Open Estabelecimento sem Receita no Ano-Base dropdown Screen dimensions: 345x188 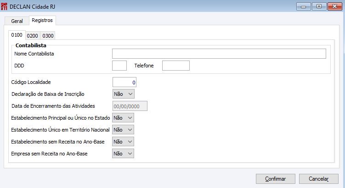[x=123, y=142]
